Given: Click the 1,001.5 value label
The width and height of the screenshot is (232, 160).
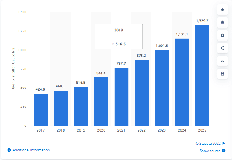Looking at the screenshot, I should click(162, 46).
